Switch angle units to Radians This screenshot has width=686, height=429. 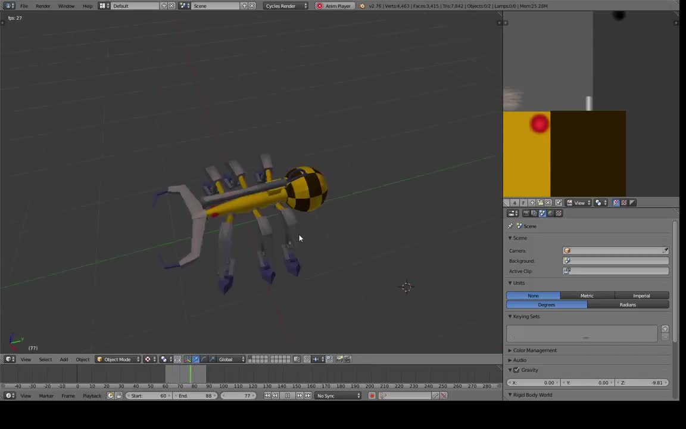pyautogui.click(x=628, y=304)
